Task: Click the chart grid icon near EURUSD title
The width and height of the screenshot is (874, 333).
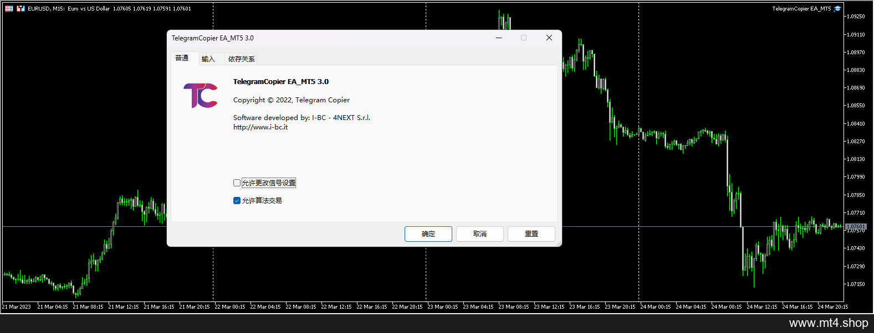Action: tap(9, 9)
